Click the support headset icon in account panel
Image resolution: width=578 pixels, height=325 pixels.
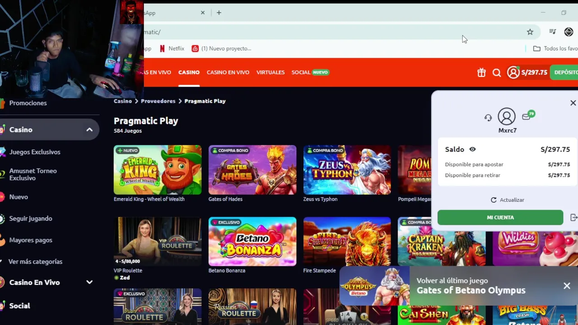point(488,118)
